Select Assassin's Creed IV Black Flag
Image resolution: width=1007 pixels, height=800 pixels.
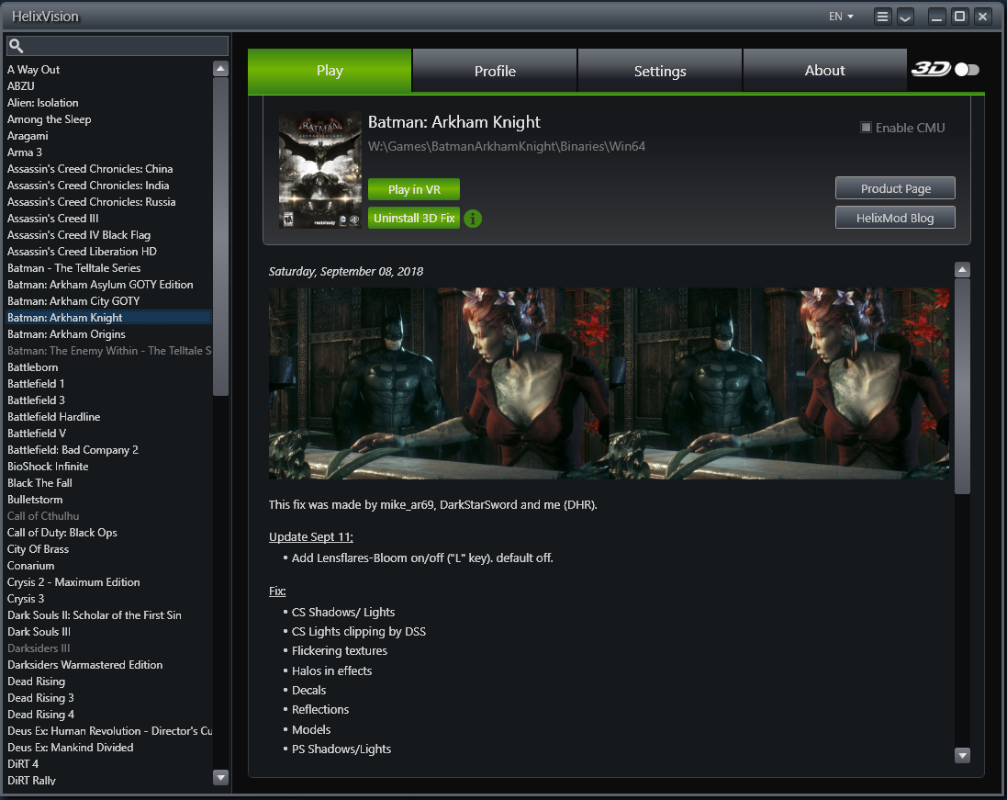tap(78, 235)
